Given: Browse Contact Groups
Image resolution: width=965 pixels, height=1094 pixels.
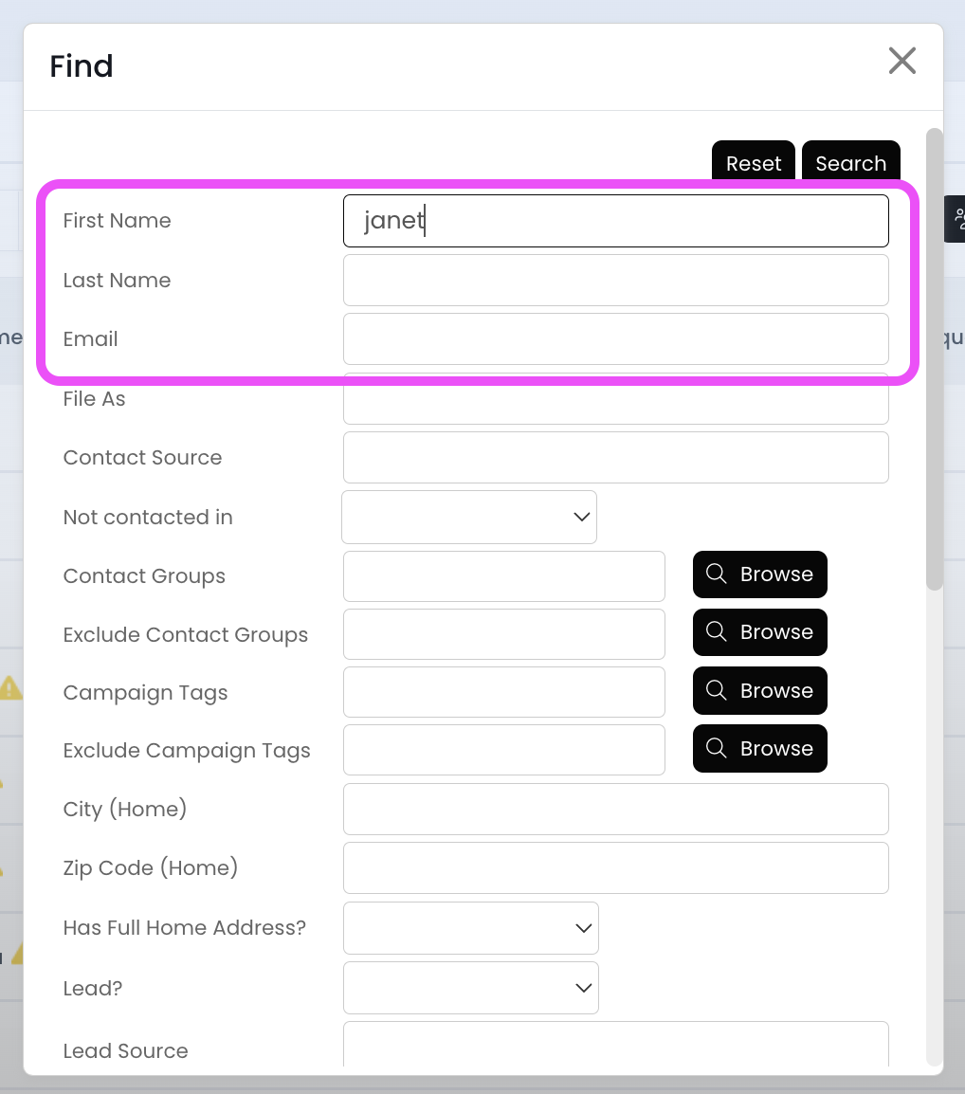Looking at the screenshot, I should click(x=759, y=574).
